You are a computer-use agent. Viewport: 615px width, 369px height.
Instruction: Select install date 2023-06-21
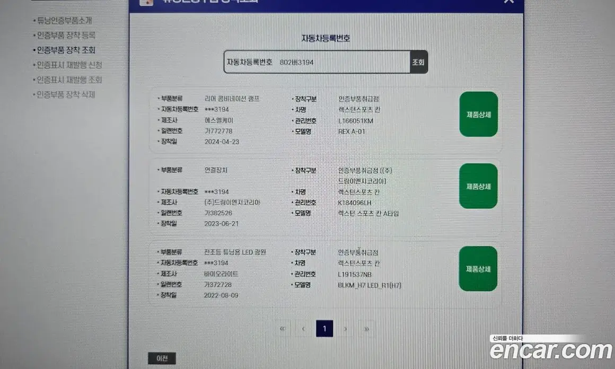point(222,224)
